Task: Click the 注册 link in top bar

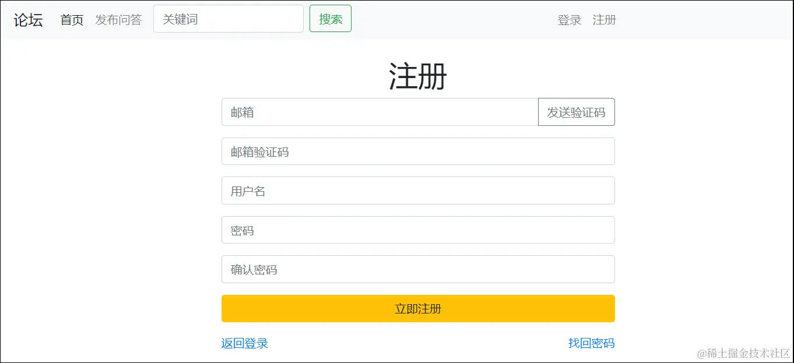Action: click(x=605, y=20)
